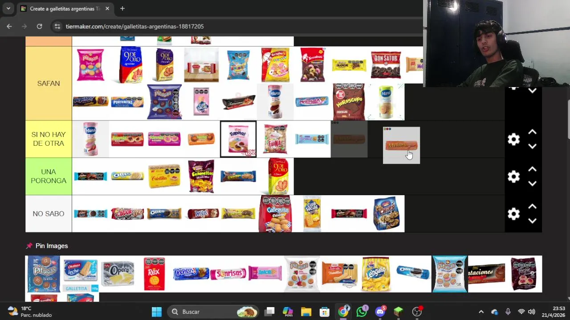Open the volume control in system tray
This screenshot has height=320, width=570.
click(531, 312)
